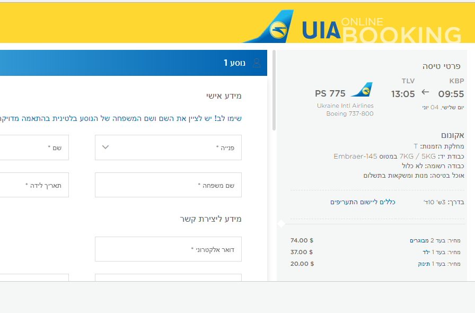Click the Ukraine Intl Airlines label
Screen dimensions: 475x313
[345, 106]
